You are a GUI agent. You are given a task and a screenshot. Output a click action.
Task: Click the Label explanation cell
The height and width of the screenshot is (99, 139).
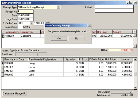tap(46, 75)
